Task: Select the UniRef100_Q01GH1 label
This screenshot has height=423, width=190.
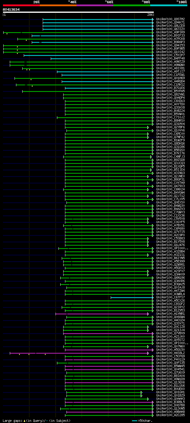Action: [x=170, y=392]
